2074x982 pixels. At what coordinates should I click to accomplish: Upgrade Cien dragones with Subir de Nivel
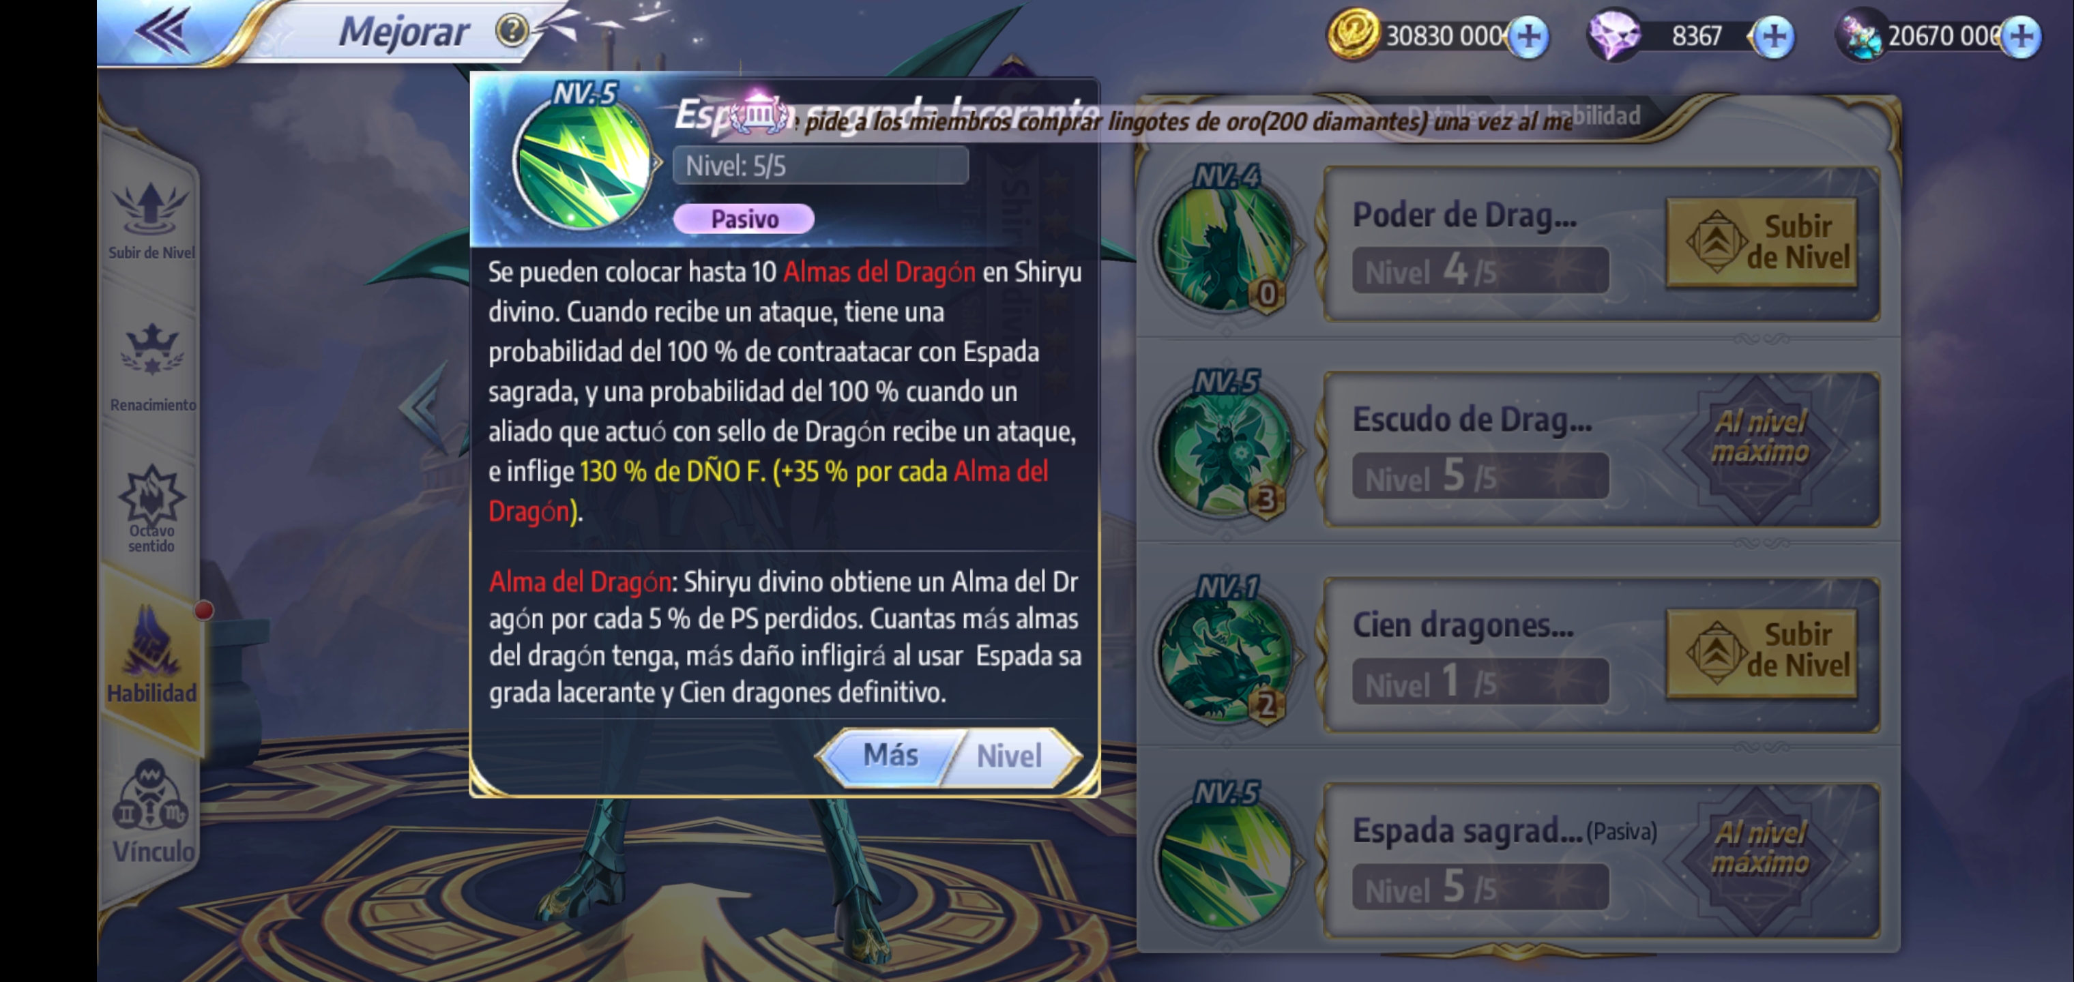point(1761,651)
